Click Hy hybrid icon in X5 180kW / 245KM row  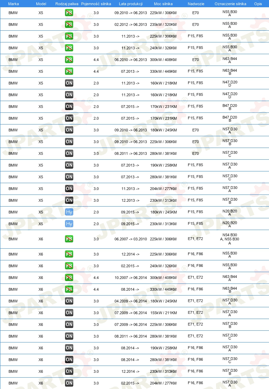click(x=69, y=212)
